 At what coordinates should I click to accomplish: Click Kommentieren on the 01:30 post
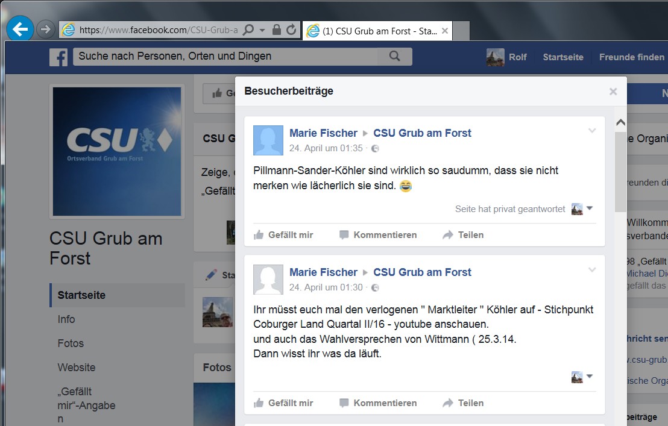378,403
